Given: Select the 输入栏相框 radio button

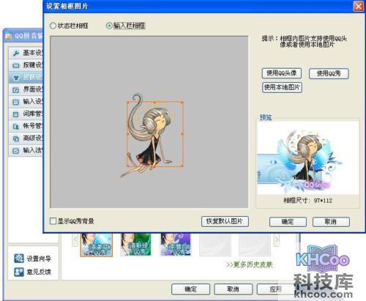Looking at the screenshot, I should pos(109,26).
